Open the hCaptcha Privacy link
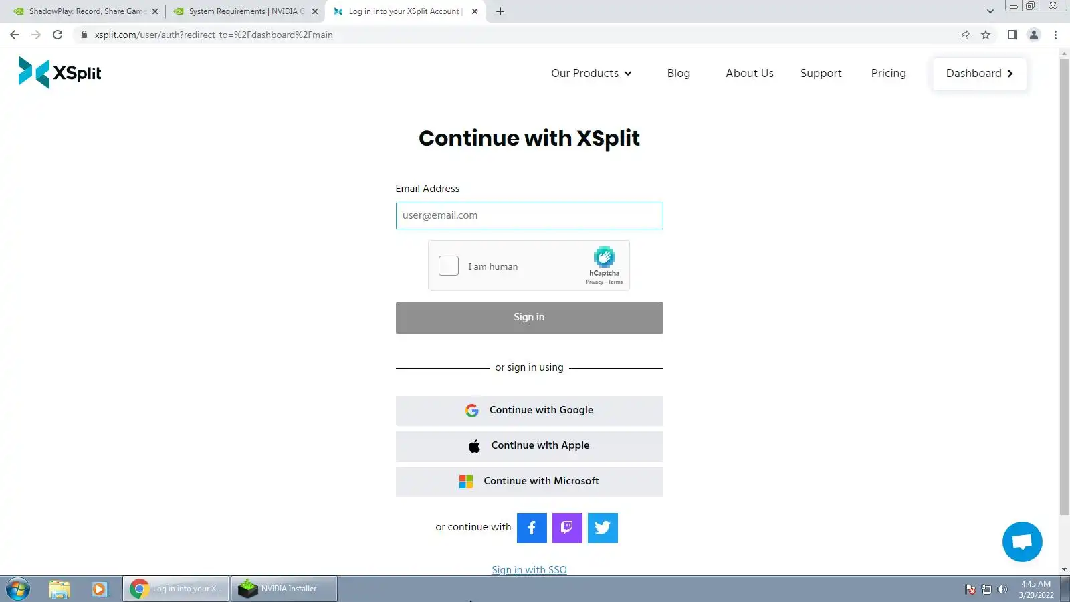The image size is (1070, 602). (594, 282)
